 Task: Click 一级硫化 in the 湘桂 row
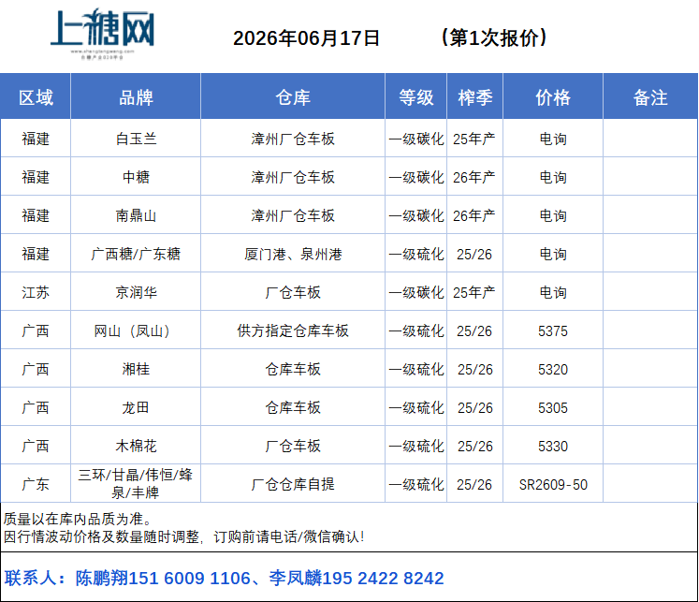415,369
